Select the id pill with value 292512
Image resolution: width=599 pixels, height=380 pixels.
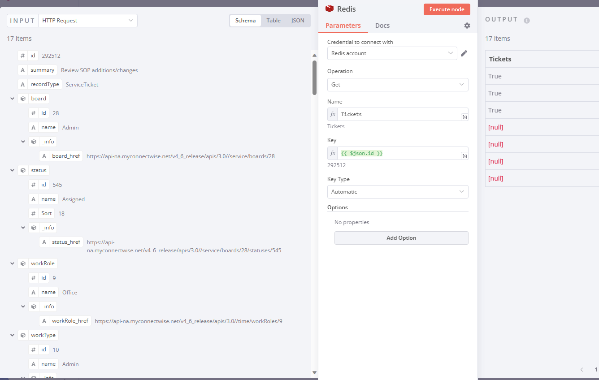28,56
